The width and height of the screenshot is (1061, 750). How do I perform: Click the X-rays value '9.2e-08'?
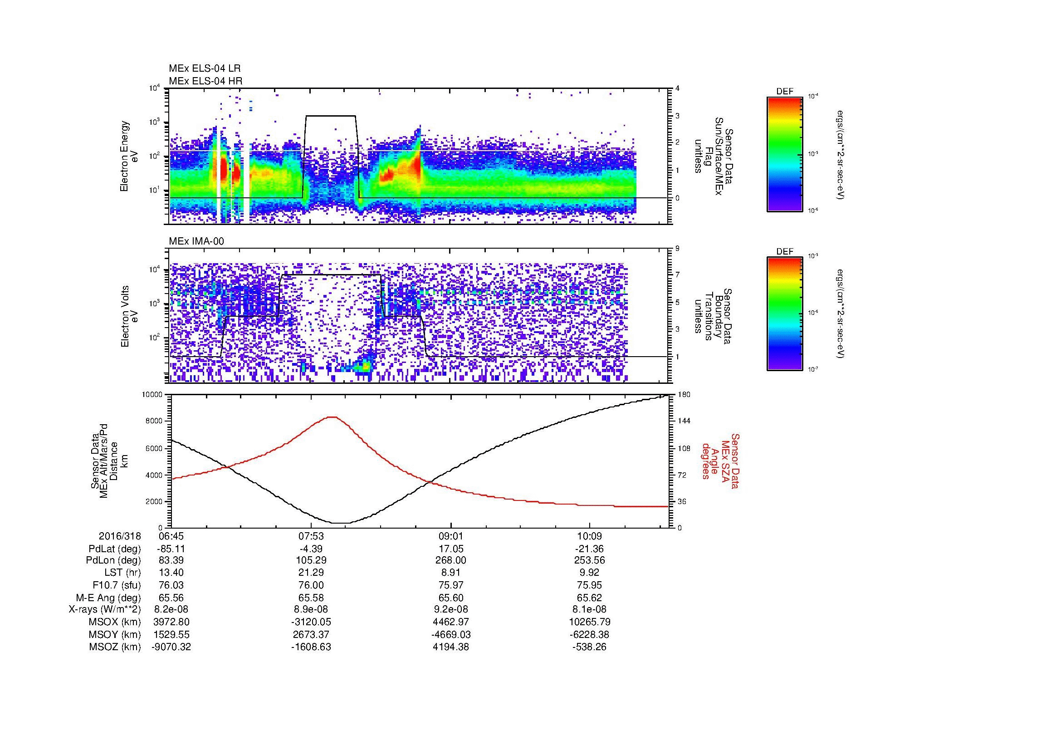450,609
